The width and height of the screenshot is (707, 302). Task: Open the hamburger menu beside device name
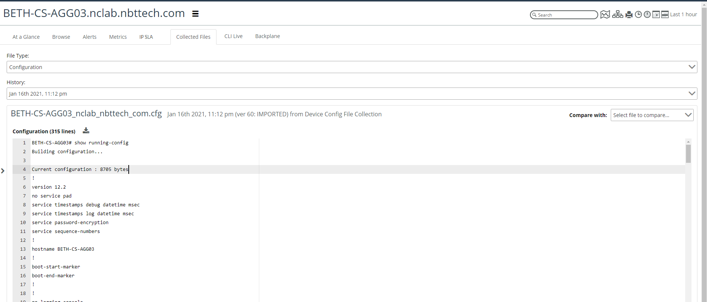tap(195, 14)
